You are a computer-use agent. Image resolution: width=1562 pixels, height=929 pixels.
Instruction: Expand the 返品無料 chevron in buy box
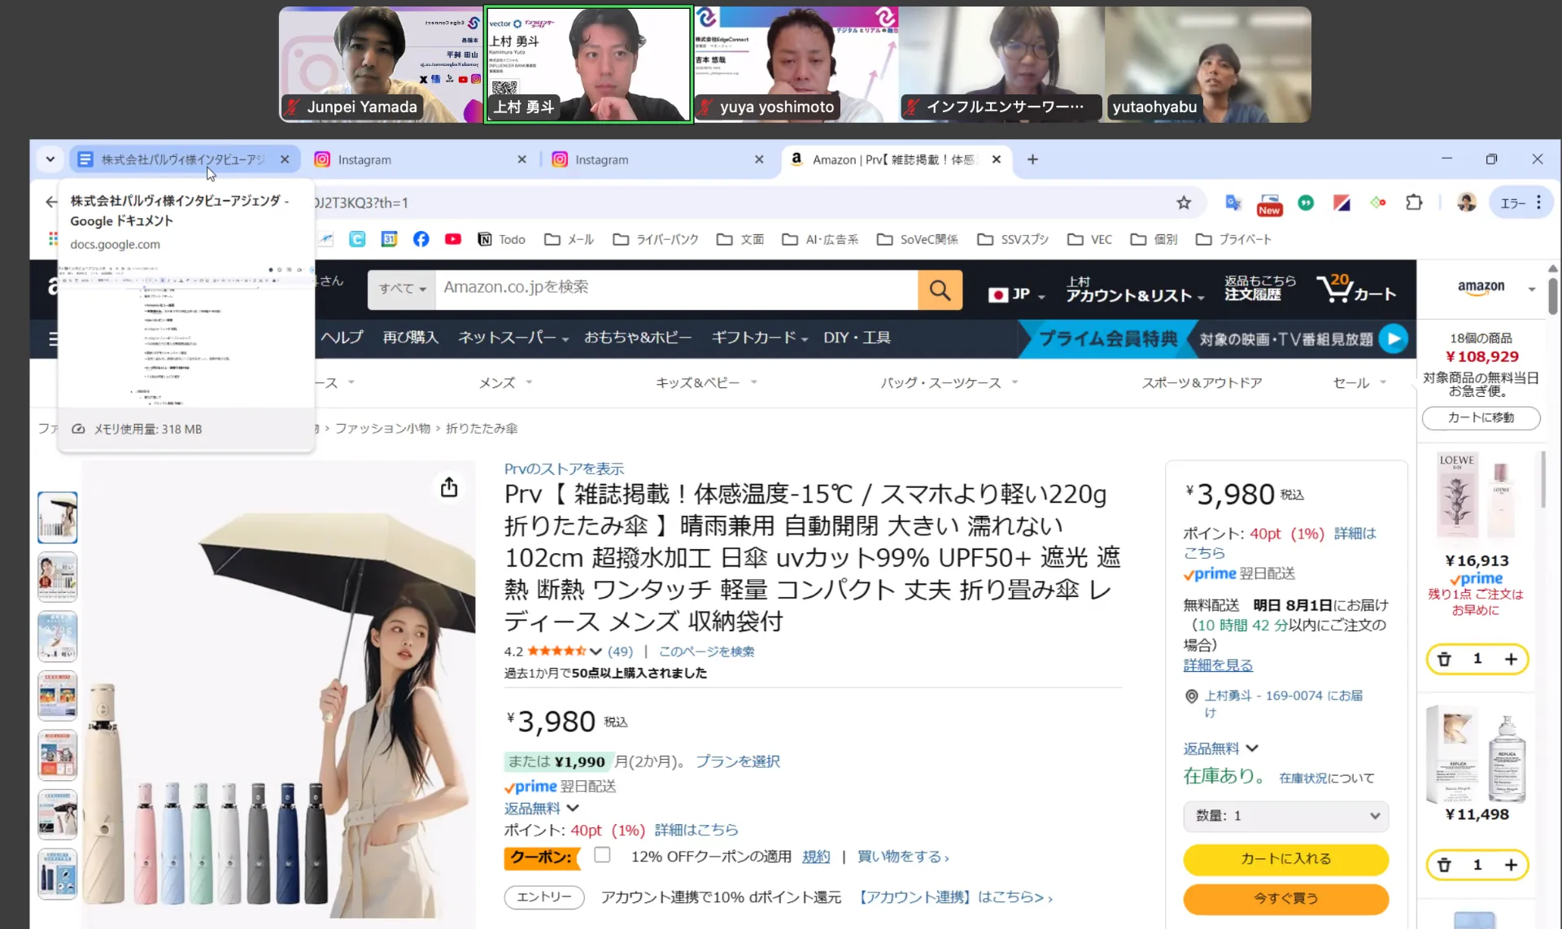(x=1252, y=748)
